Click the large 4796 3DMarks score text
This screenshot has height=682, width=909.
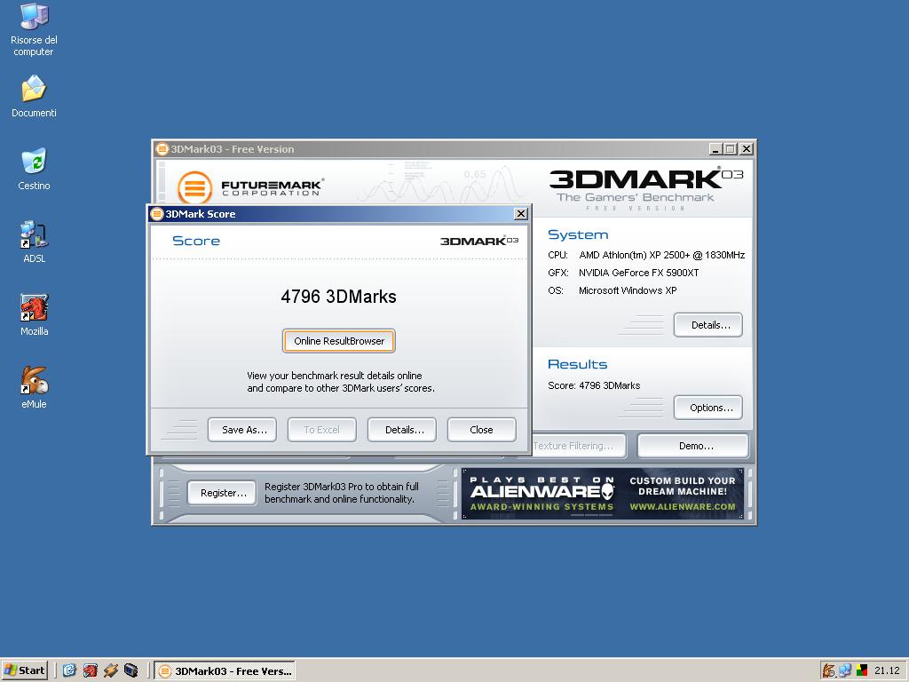pyautogui.click(x=338, y=297)
